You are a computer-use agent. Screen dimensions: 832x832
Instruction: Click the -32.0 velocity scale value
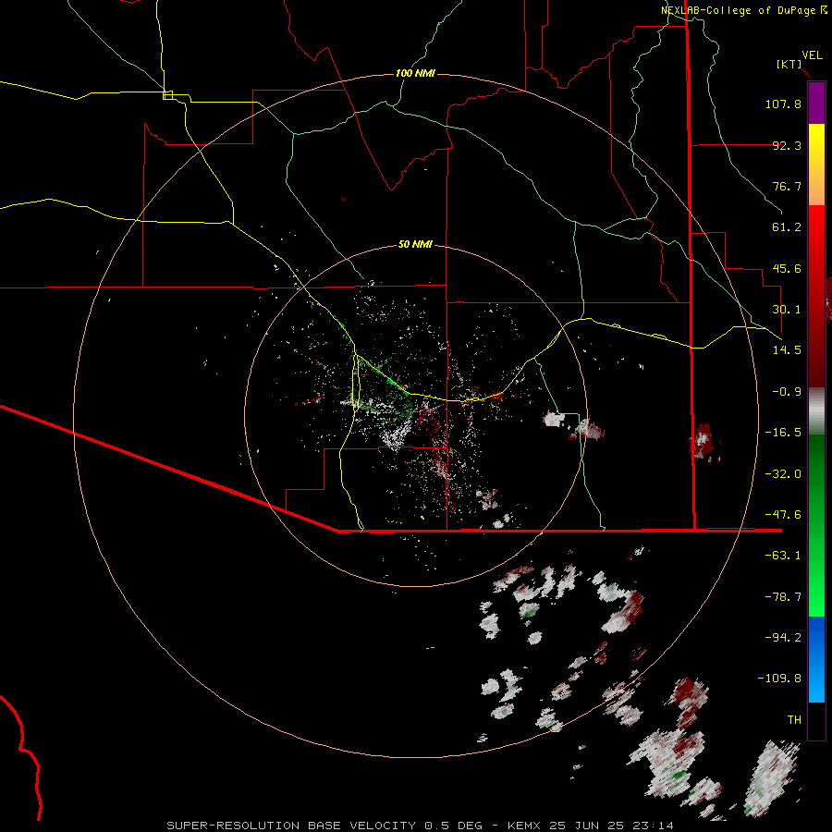(x=783, y=474)
